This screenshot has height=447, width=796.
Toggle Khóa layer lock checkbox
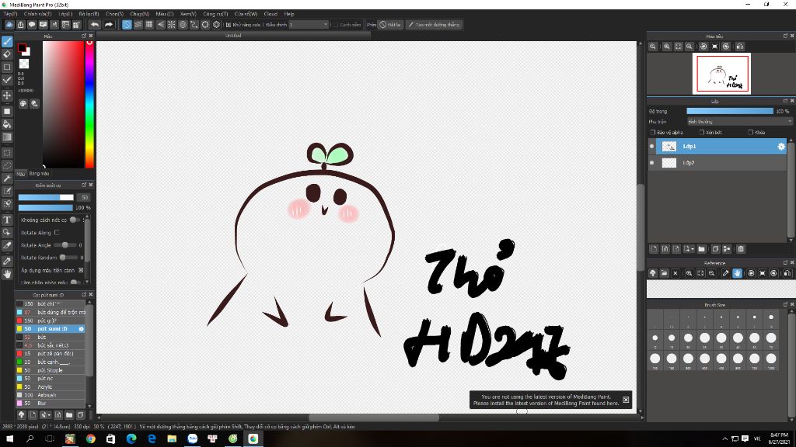pyautogui.click(x=750, y=132)
